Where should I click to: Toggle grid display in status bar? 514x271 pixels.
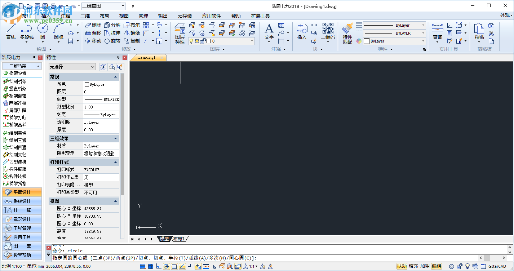[151, 266]
